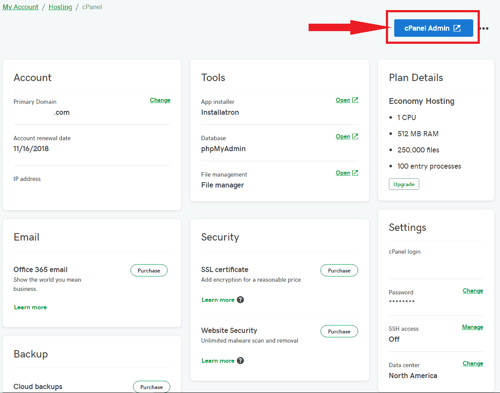Click the 100 entry processes detail

coord(429,166)
